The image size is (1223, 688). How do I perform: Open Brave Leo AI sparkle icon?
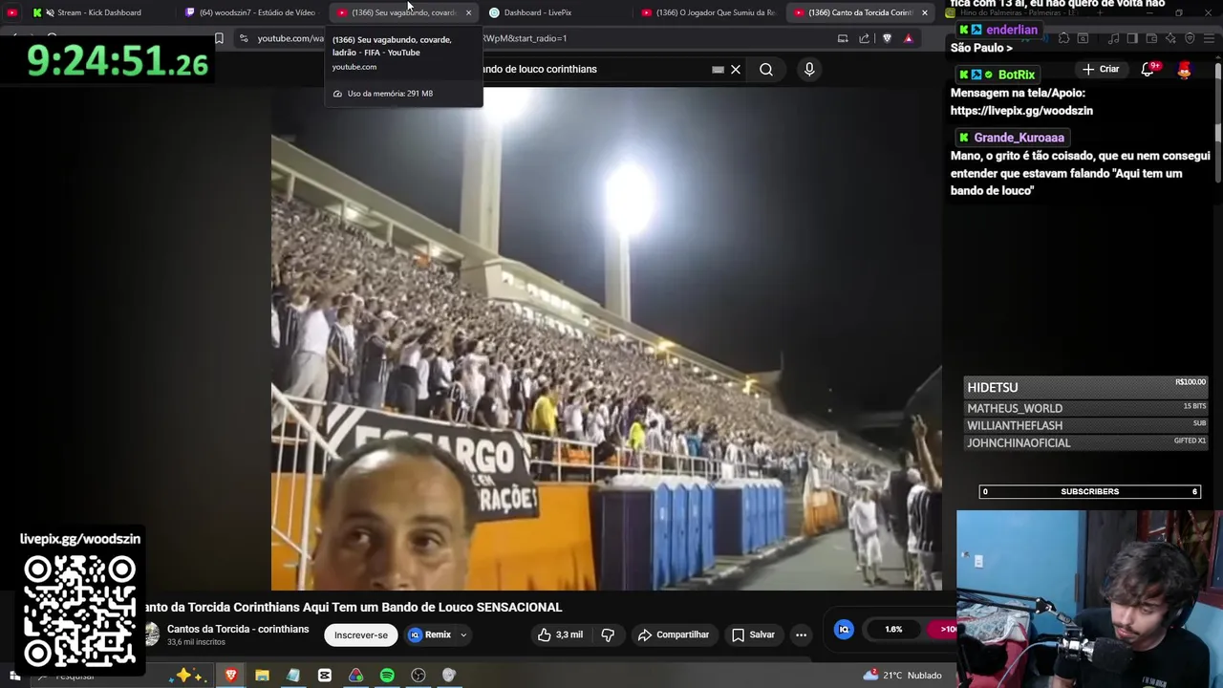click(1170, 38)
